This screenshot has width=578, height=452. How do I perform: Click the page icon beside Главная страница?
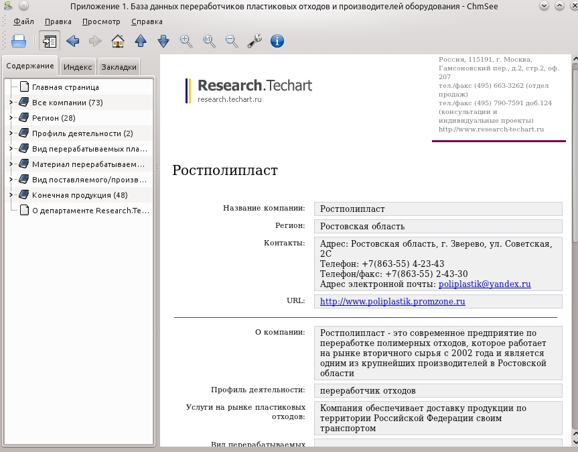click(24, 87)
